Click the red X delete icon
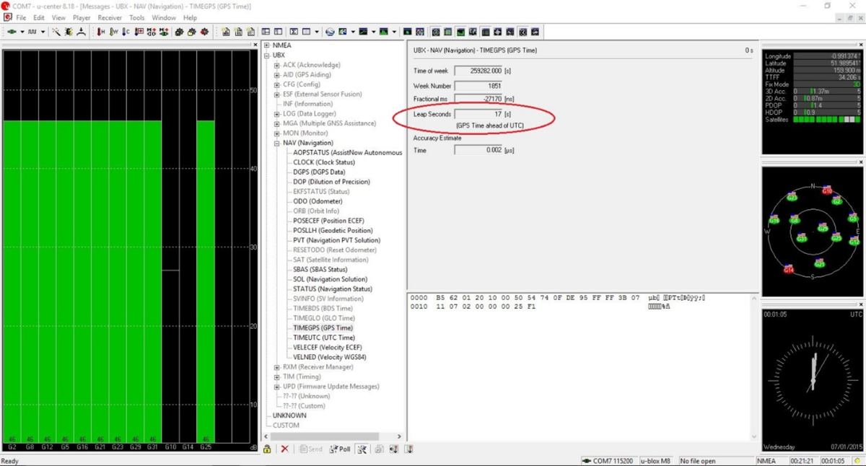The height and width of the screenshot is (466, 866). click(285, 449)
